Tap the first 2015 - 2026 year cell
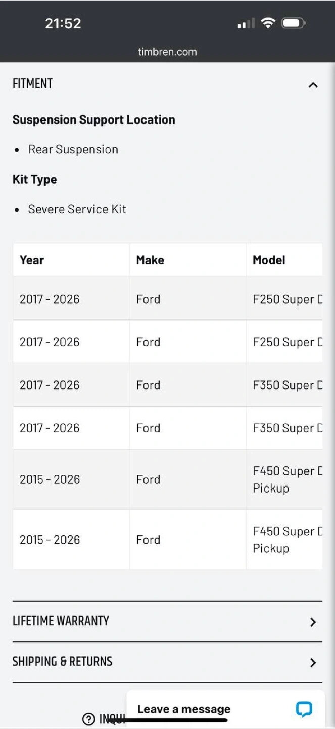 [50, 479]
